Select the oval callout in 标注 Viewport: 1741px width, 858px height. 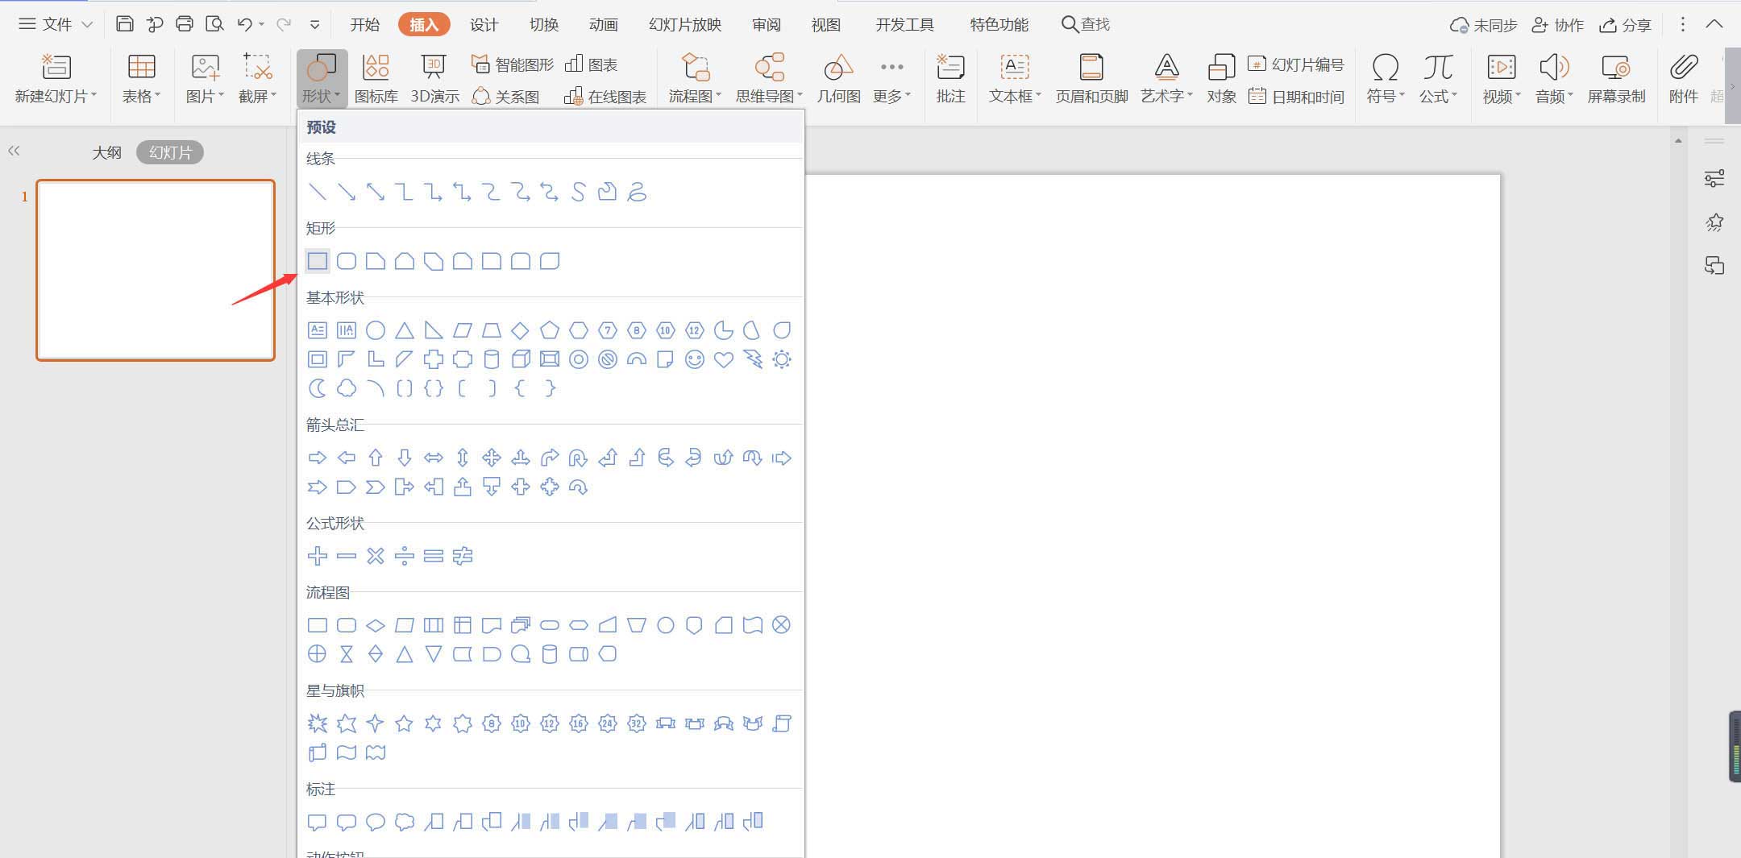click(x=376, y=822)
